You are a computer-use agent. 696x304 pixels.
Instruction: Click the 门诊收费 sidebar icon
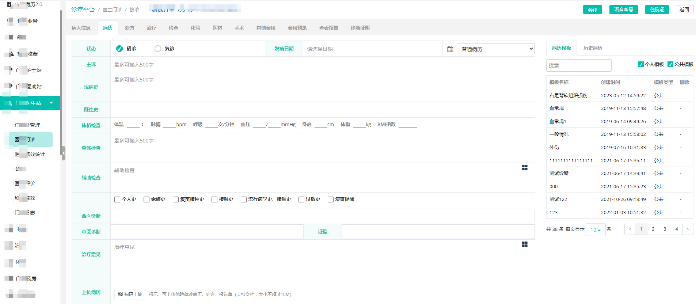[10, 54]
